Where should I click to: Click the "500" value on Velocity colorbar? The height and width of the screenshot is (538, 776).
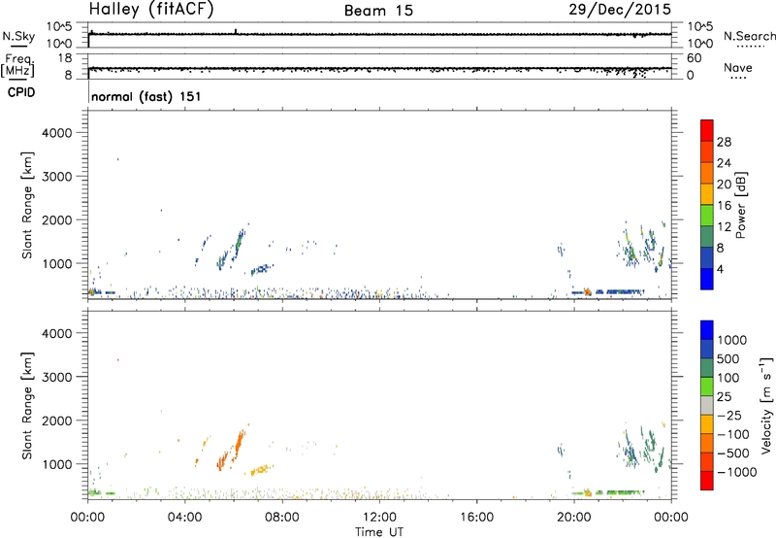727,359
